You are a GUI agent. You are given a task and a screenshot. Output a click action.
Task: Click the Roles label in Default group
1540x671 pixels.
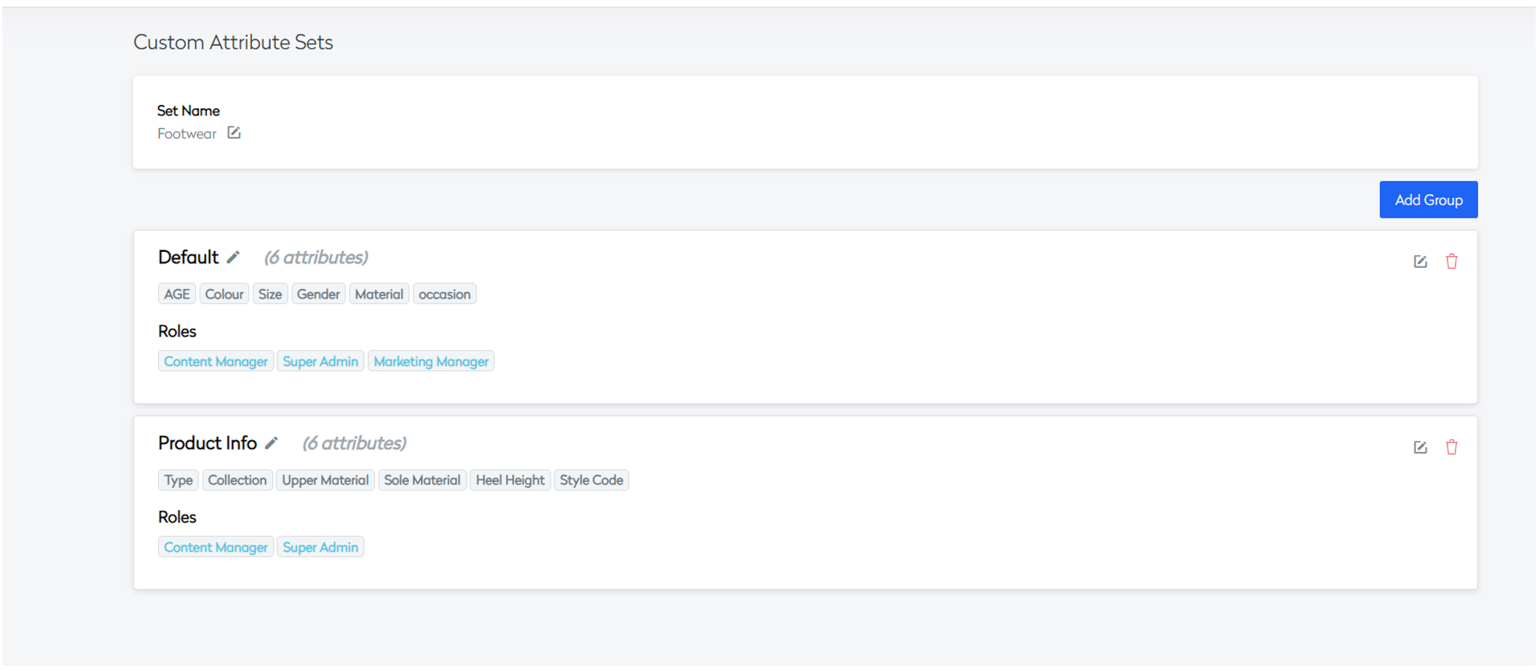177,331
